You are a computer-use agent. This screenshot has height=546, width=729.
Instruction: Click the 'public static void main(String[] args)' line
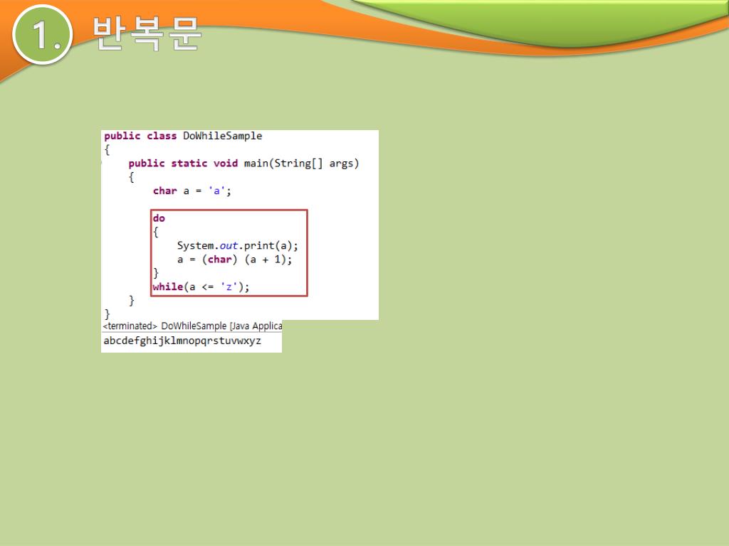click(243, 164)
